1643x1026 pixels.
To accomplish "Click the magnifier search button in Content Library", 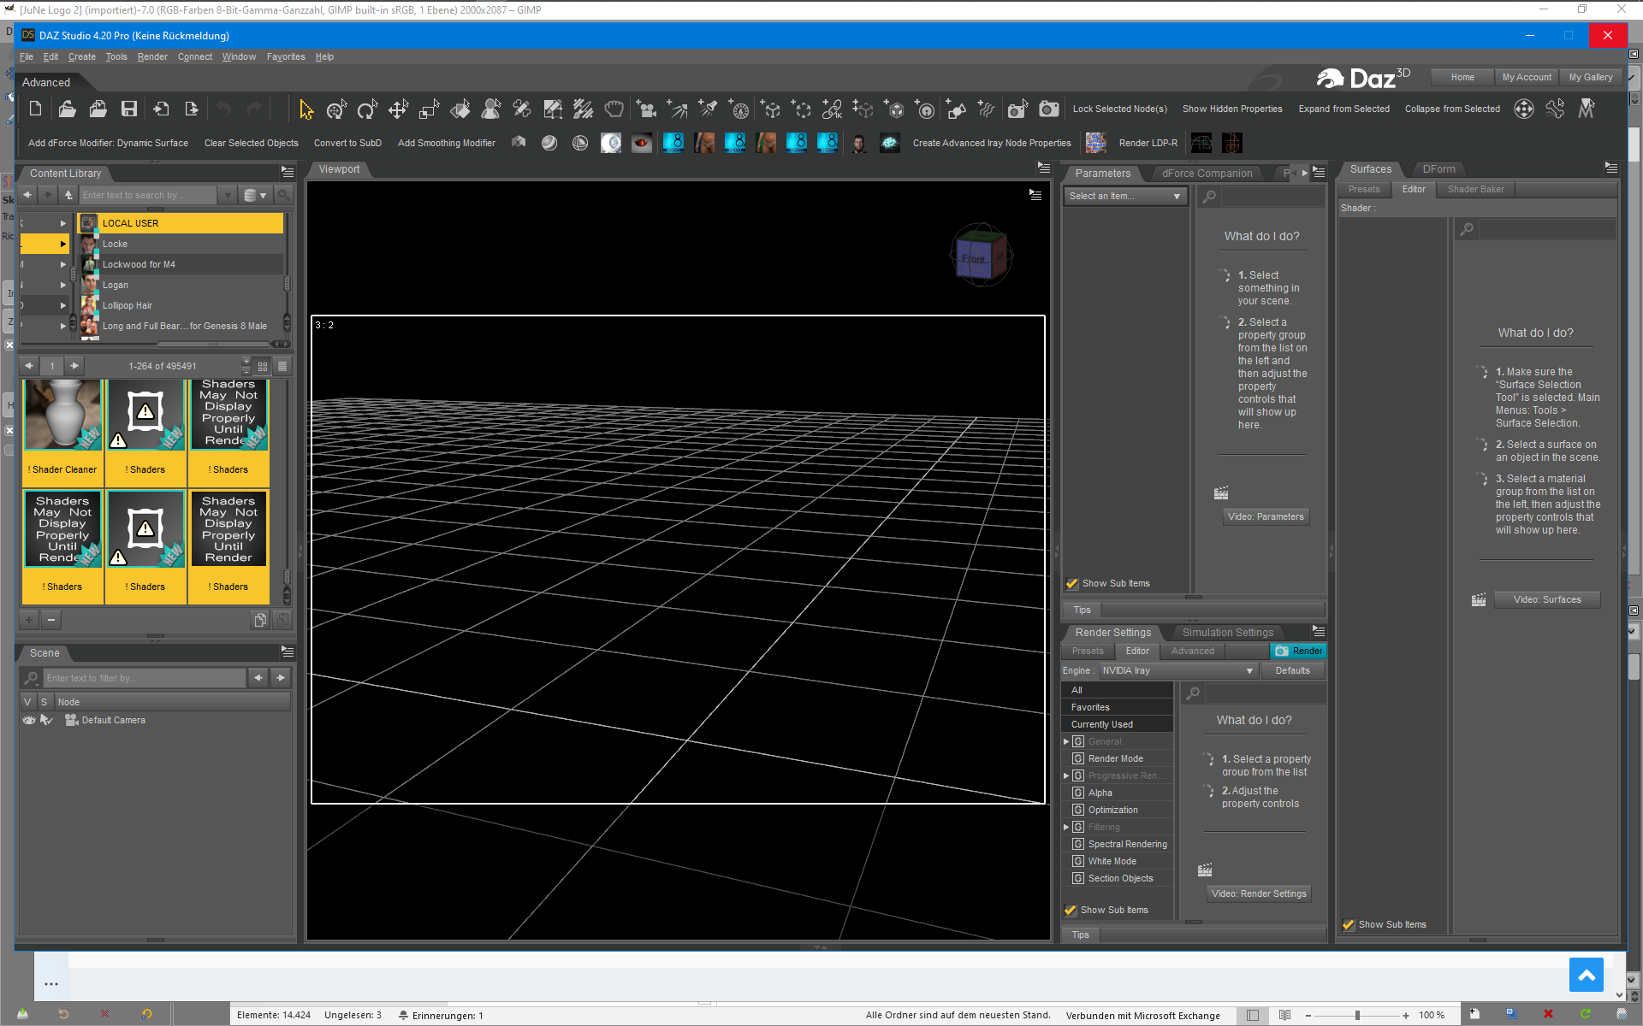I will [x=283, y=195].
